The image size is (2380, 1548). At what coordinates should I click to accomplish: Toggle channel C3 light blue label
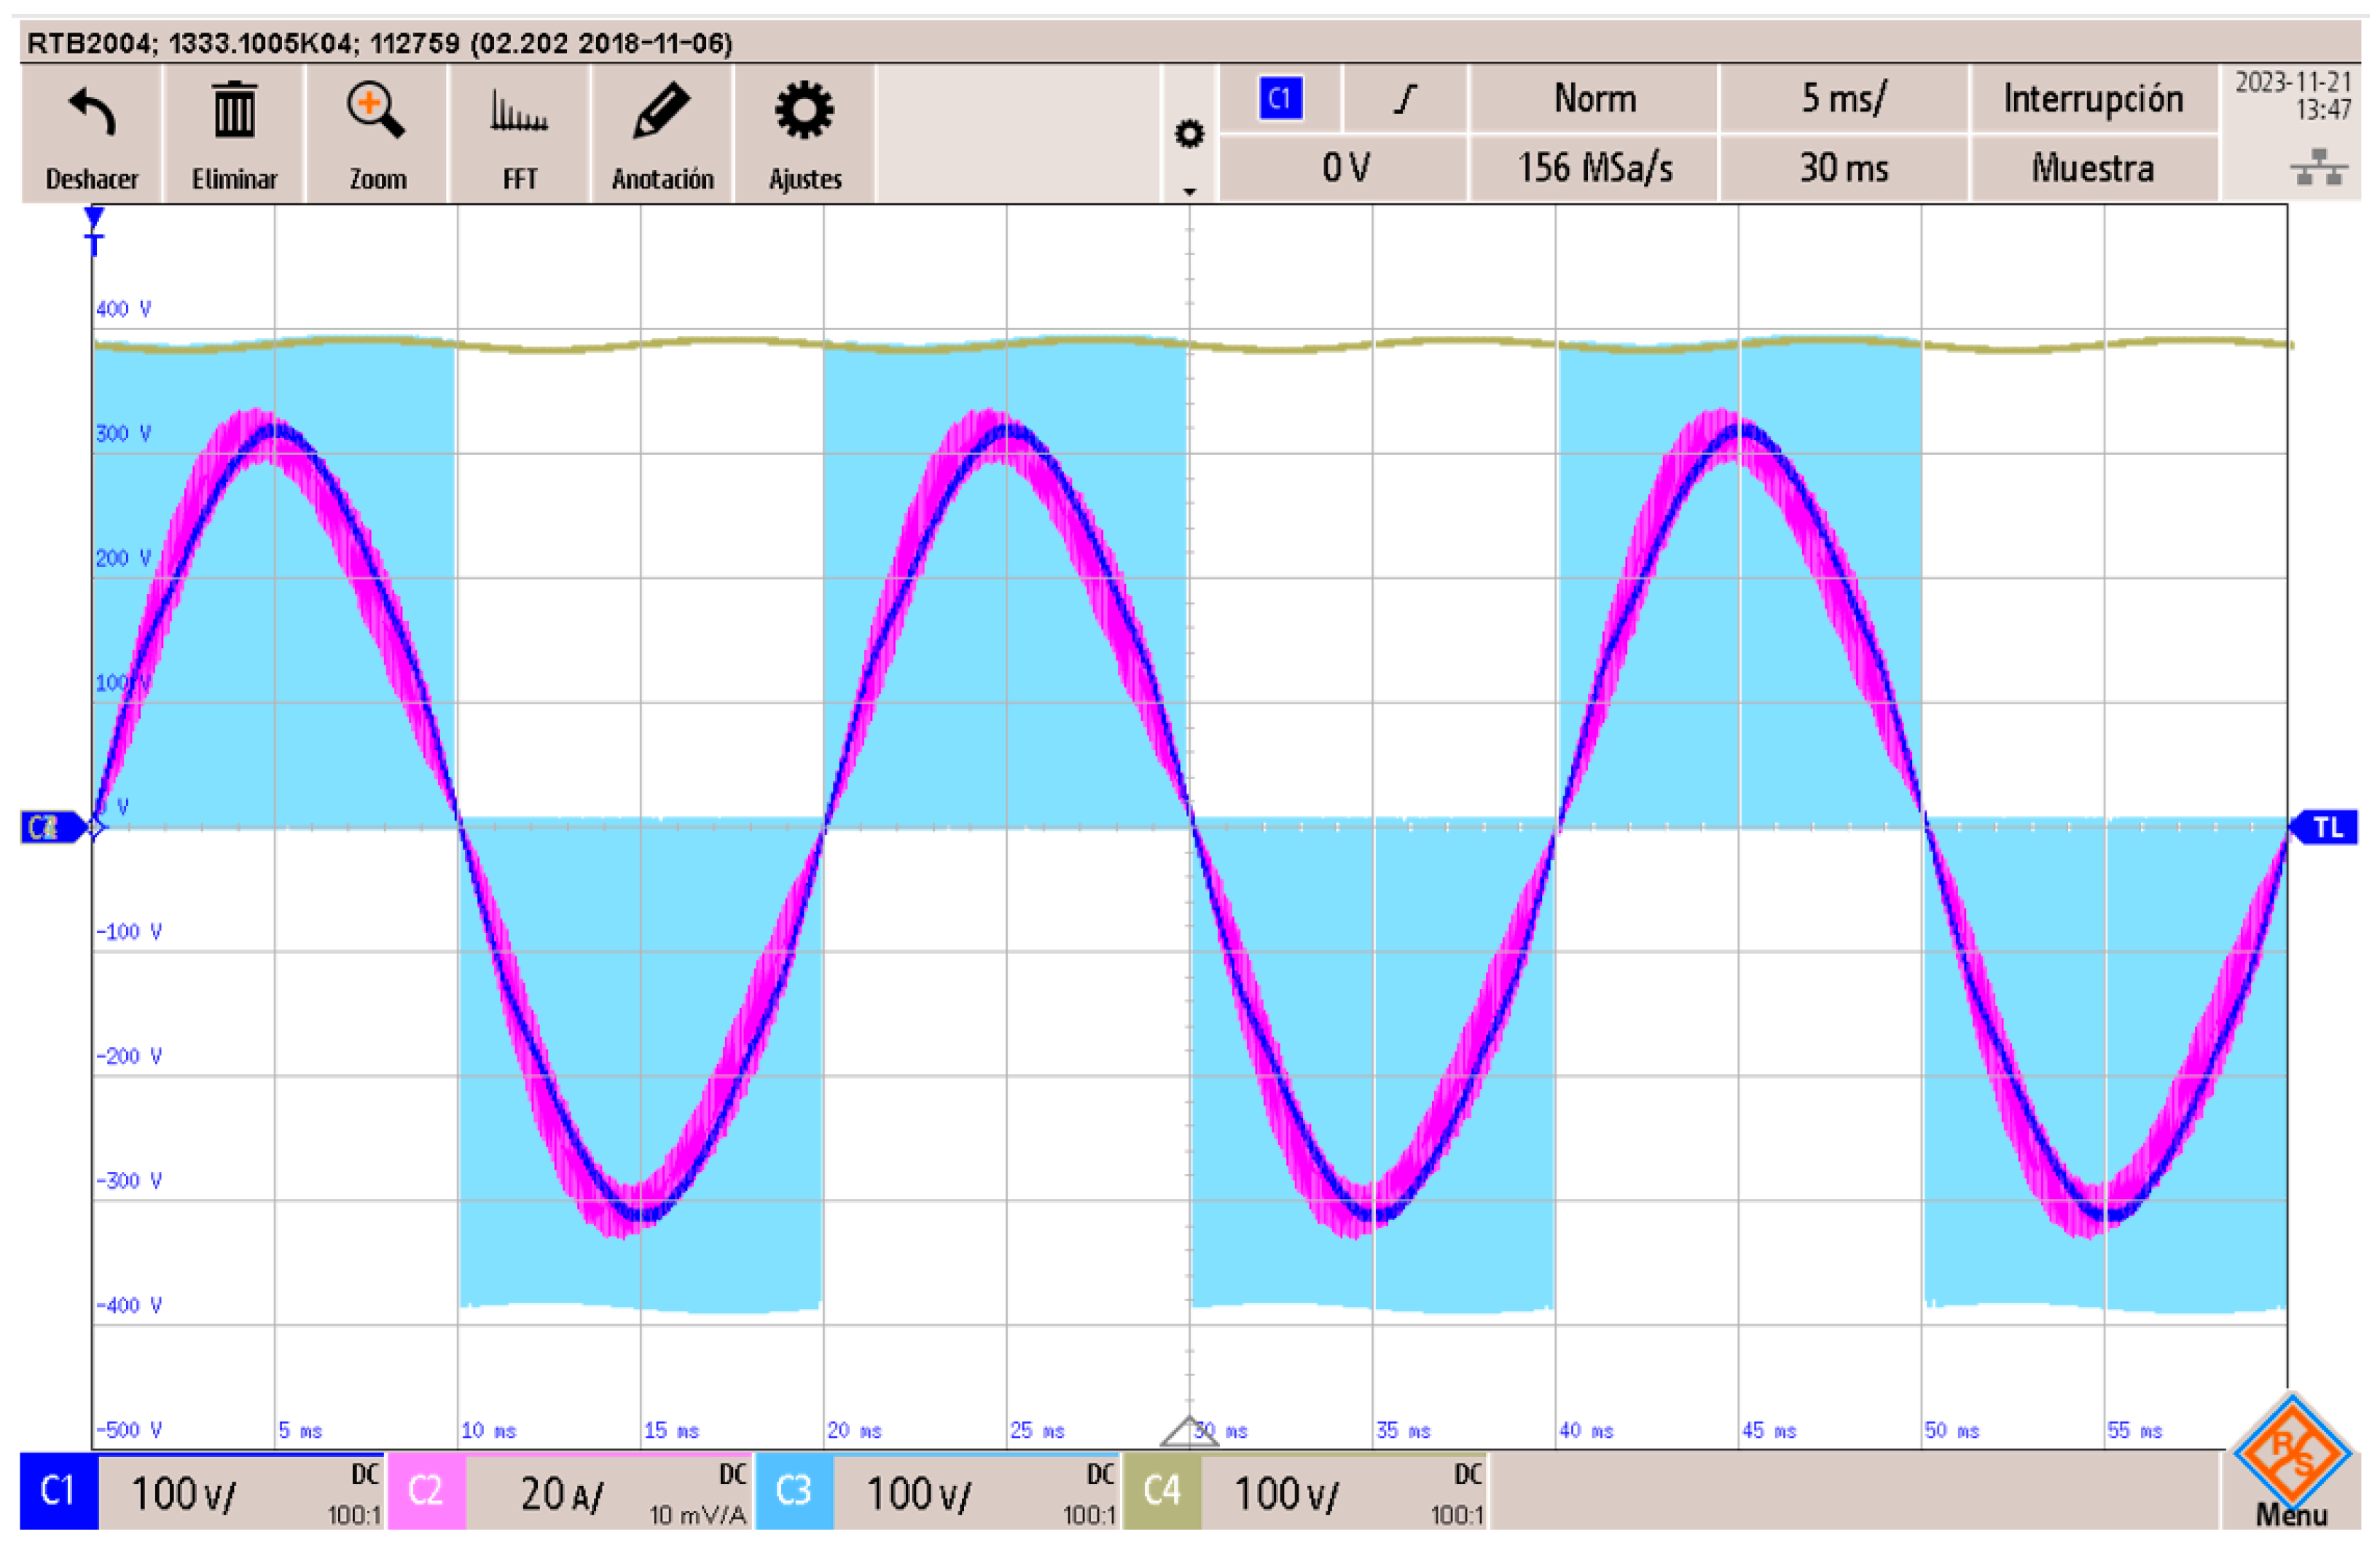[794, 1491]
